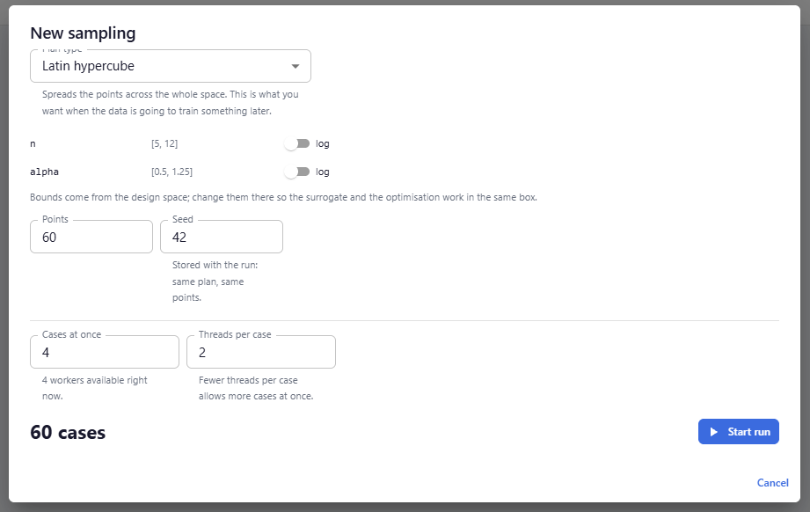This screenshot has height=512, width=810.
Task: Enable log scale for alpha
Action: [x=297, y=172]
